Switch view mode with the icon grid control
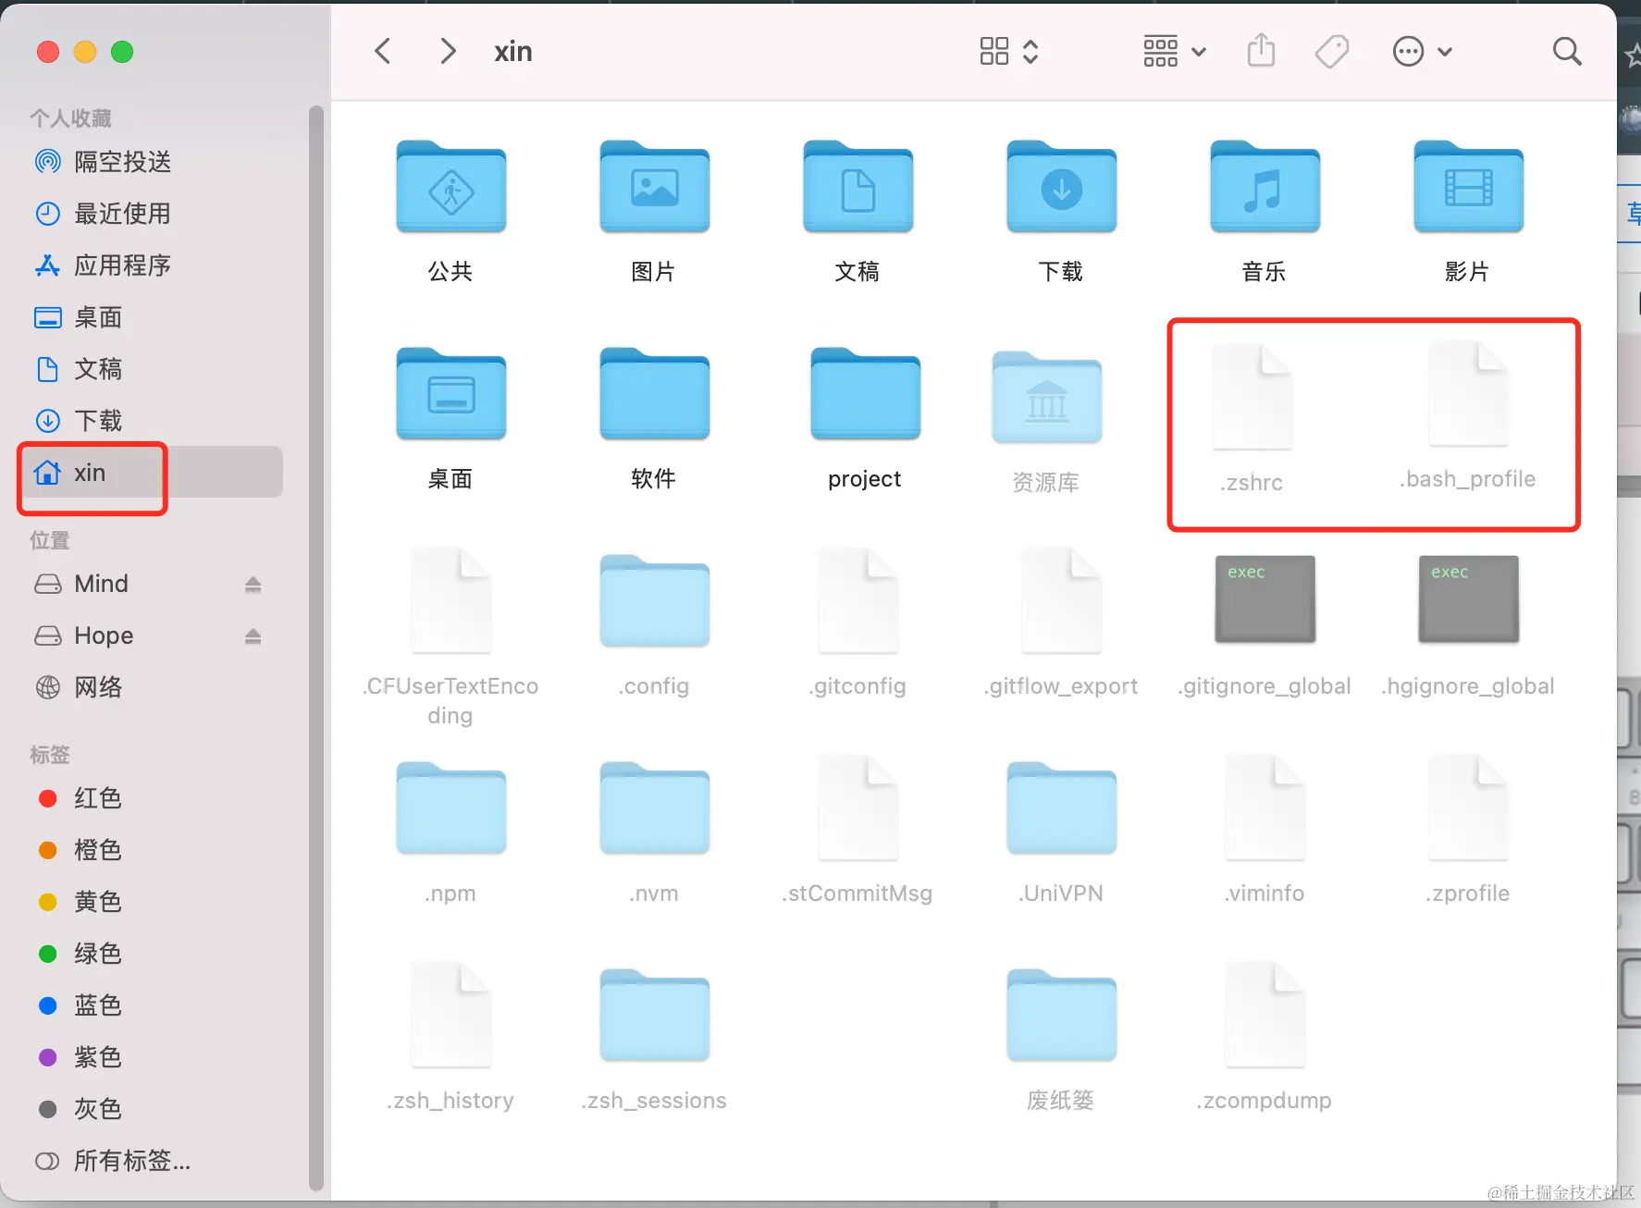The image size is (1641, 1208). (x=1009, y=51)
